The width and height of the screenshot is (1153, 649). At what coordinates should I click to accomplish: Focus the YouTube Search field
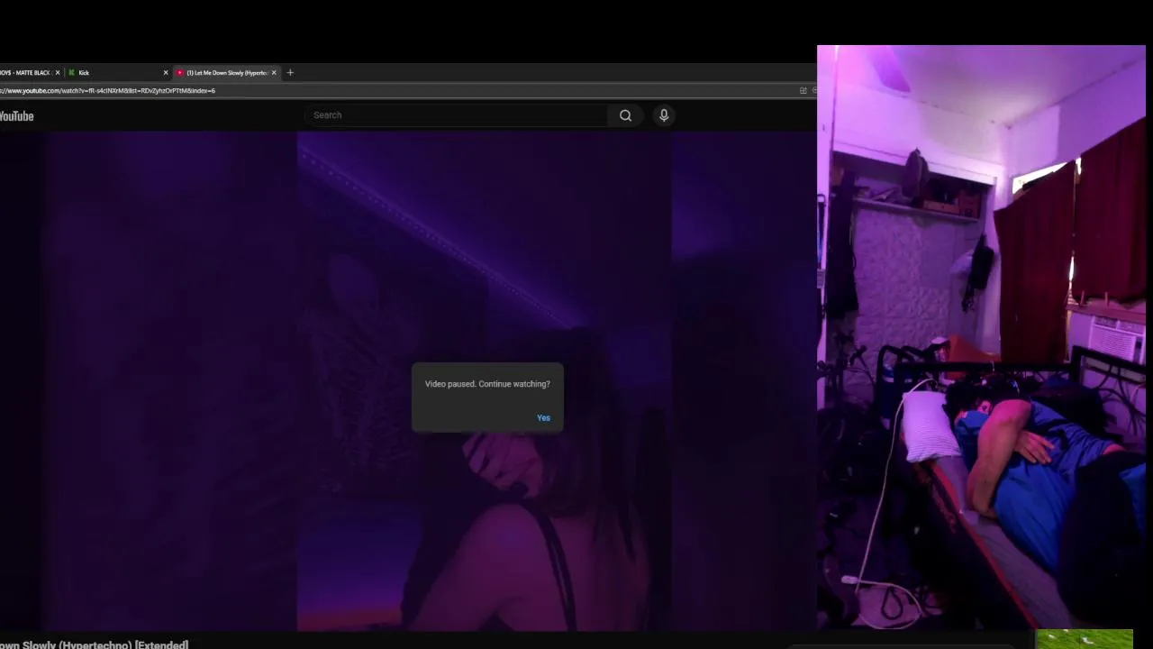457,115
